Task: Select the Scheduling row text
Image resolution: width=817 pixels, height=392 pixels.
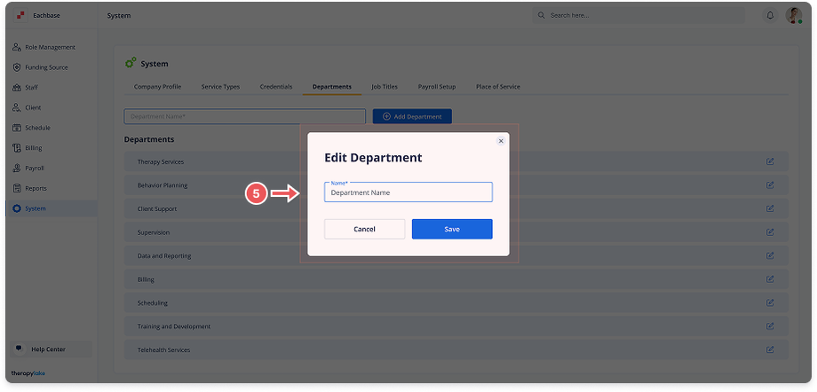Action: tap(152, 303)
